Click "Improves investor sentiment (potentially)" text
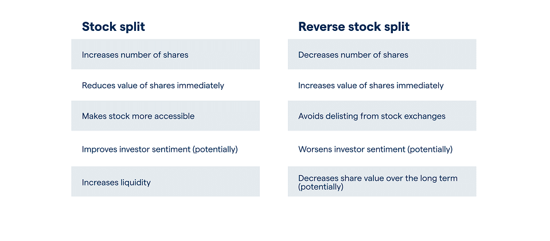Viewport: 550px width, 241px height. pyautogui.click(x=159, y=149)
